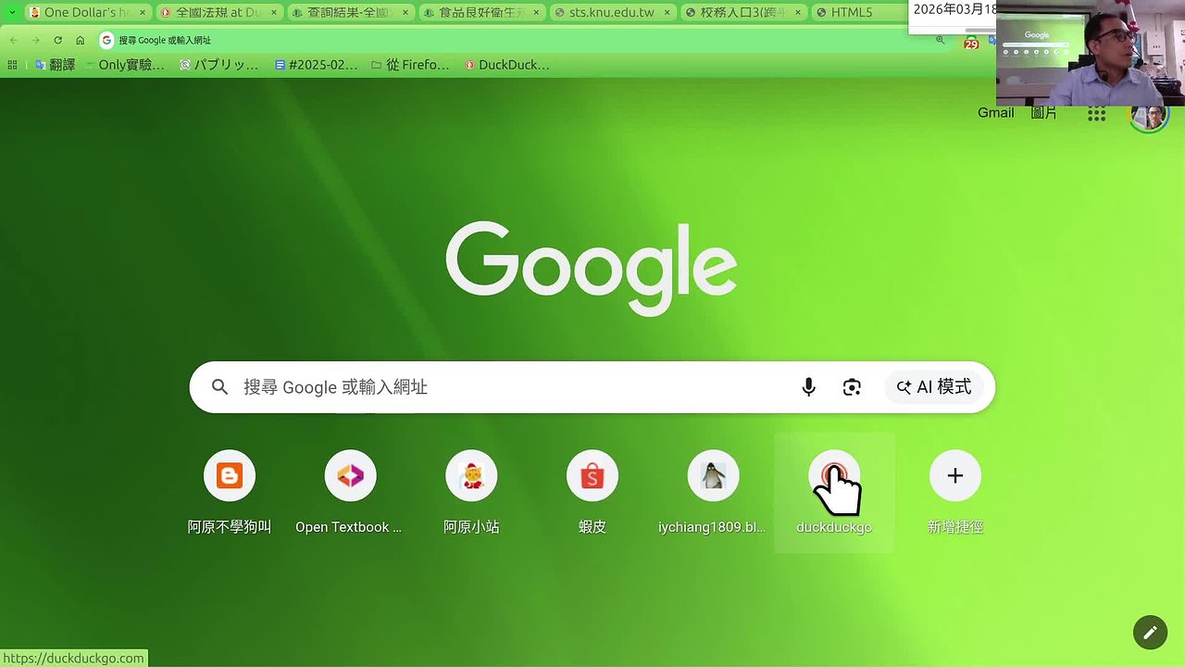This screenshot has width=1185, height=667.
Task: Click the zoom magnifier in address bar
Action: tap(941, 41)
